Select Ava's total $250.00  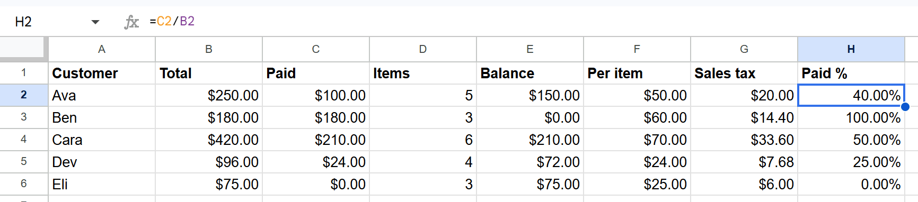tap(209, 95)
